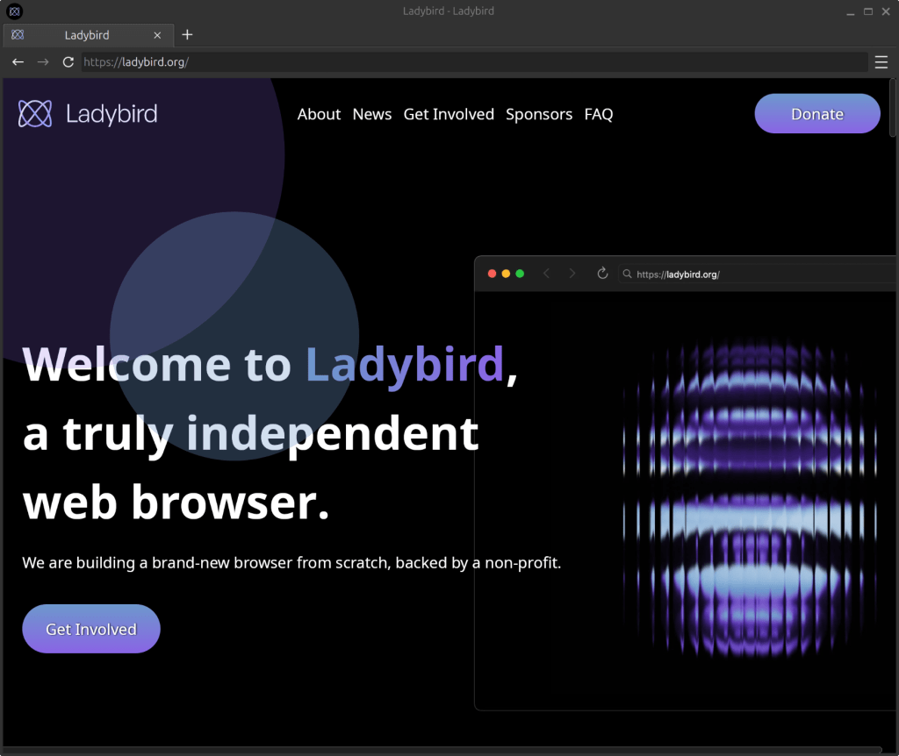Screen dimensions: 899x756
Task: Click the back navigation arrow
Action: tap(18, 61)
